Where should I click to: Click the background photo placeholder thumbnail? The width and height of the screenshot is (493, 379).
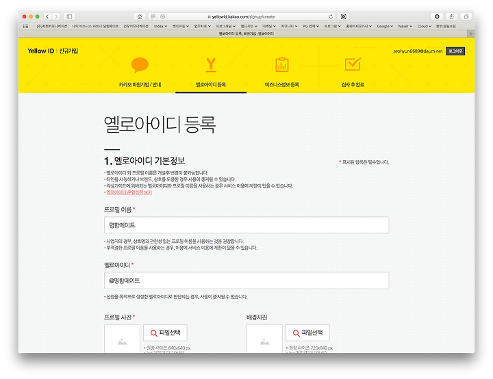pos(264,339)
